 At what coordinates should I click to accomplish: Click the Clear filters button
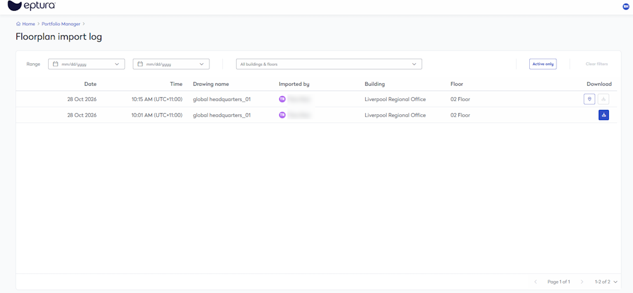597,64
